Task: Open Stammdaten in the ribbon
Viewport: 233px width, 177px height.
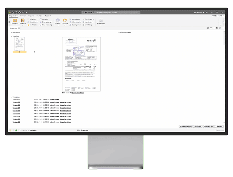Action: (x=75, y=19)
